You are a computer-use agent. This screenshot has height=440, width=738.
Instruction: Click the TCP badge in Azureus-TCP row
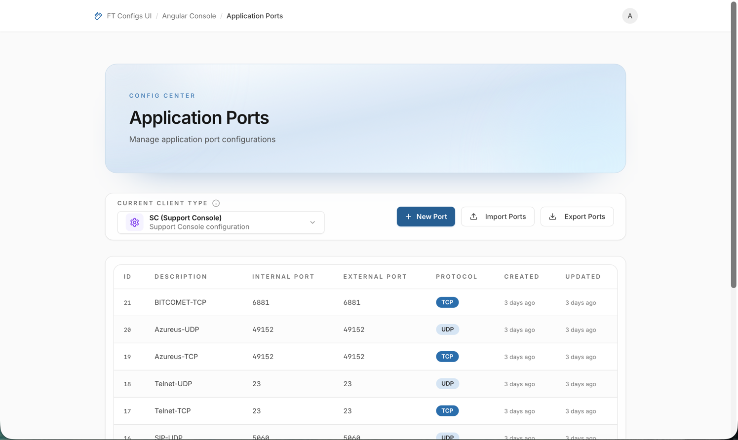pos(447,357)
